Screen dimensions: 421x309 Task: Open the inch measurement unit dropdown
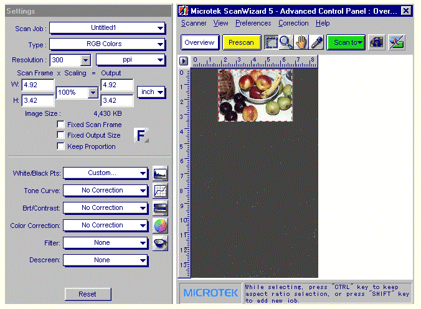[x=151, y=92]
